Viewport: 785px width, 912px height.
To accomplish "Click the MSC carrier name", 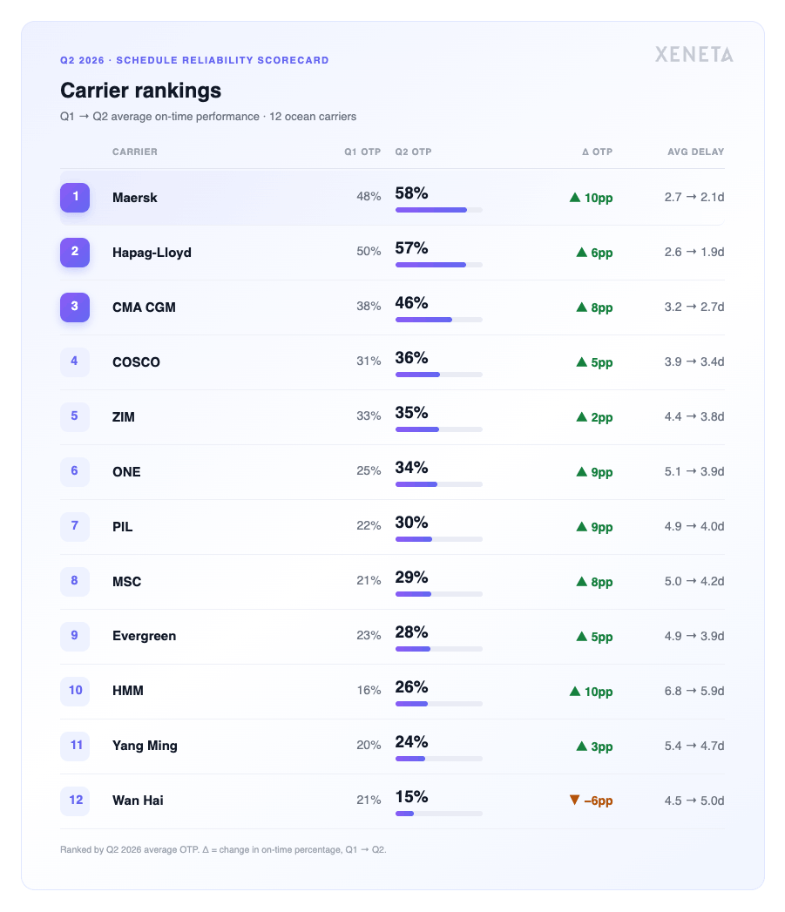I will (127, 582).
